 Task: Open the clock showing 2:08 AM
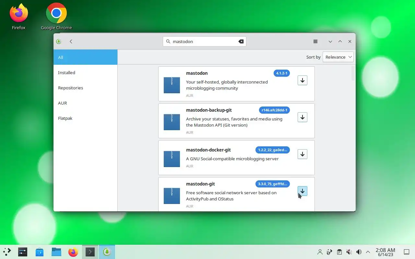(x=385, y=252)
